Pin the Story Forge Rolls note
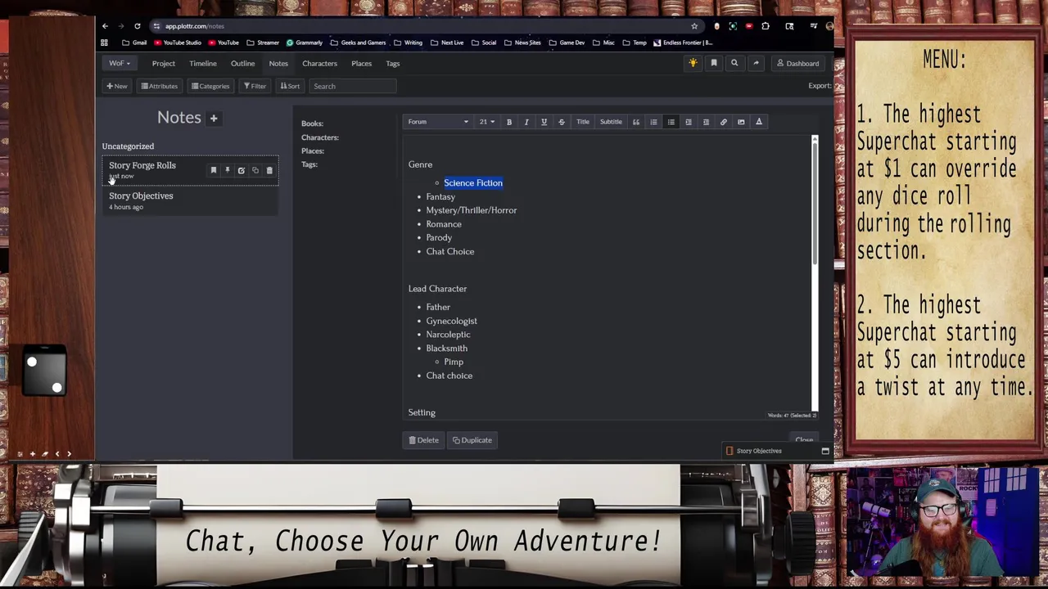 [228, 170]
